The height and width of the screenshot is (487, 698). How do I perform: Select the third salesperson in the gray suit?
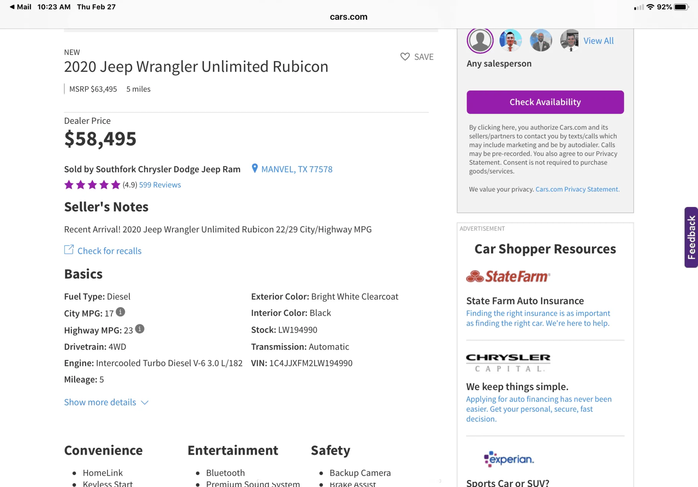pos(541,40)
